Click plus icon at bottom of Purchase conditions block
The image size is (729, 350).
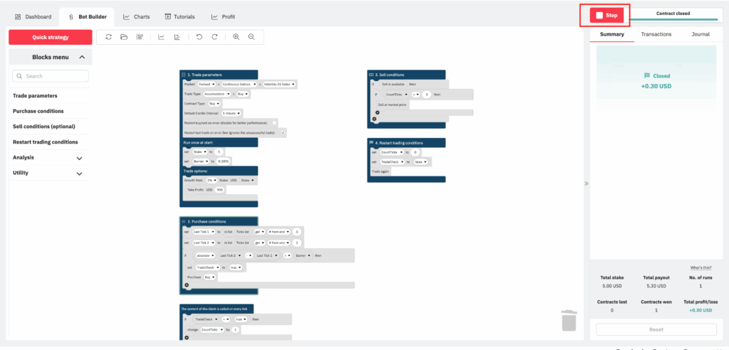[x=187, y=285]
